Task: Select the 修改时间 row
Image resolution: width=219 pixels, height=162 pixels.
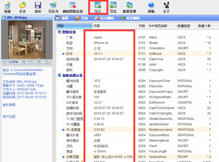Action: click(x=134, y=59)
